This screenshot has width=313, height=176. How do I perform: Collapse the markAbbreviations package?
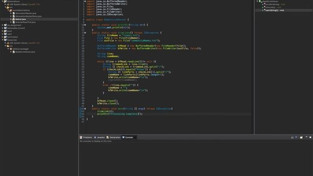[8, 10]
